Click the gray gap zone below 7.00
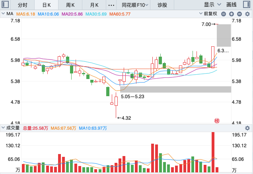253x174 pixels. pyautogui.click(x=224, y=36)
